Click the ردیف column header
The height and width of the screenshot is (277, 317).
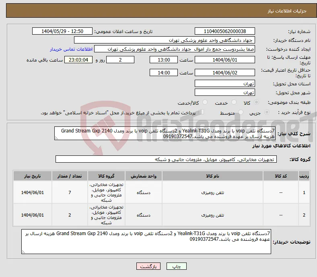coord(304,176)
